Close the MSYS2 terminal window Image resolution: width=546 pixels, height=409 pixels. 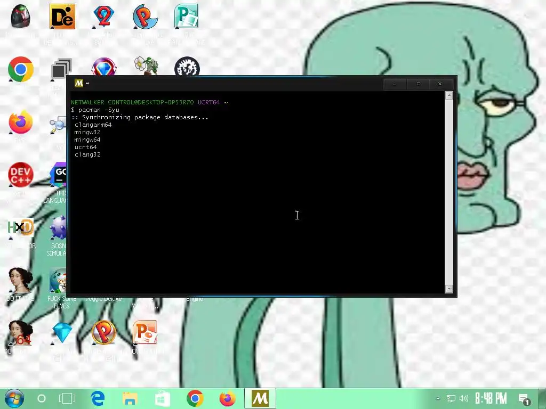(440, 84)
